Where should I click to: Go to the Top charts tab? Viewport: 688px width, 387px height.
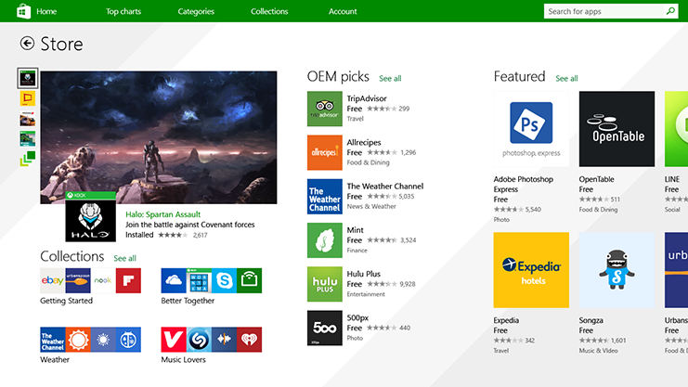[x=123, y=11]
